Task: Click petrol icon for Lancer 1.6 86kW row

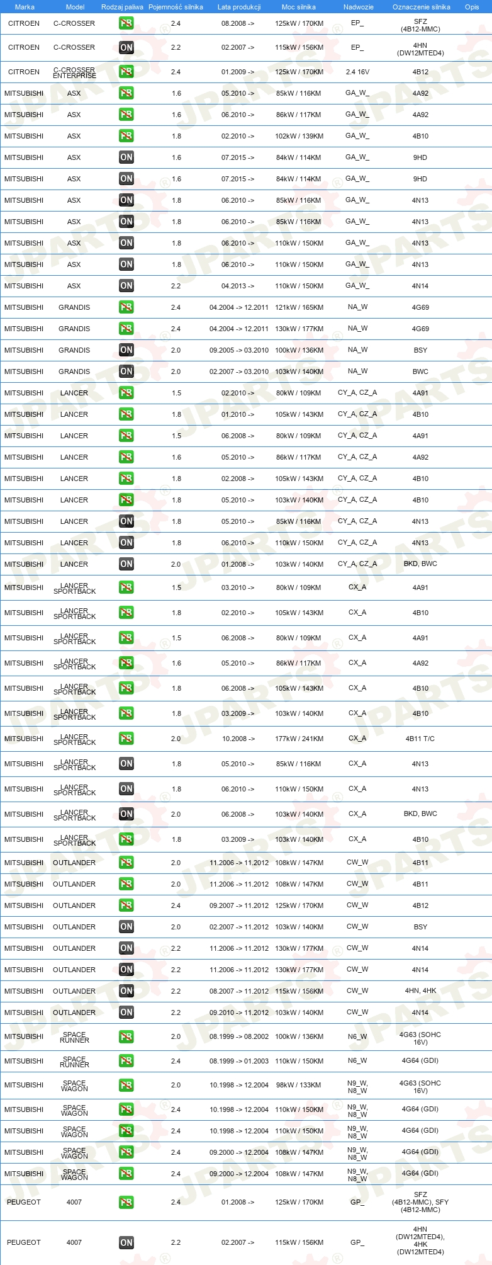Action: tap(126, 457)
